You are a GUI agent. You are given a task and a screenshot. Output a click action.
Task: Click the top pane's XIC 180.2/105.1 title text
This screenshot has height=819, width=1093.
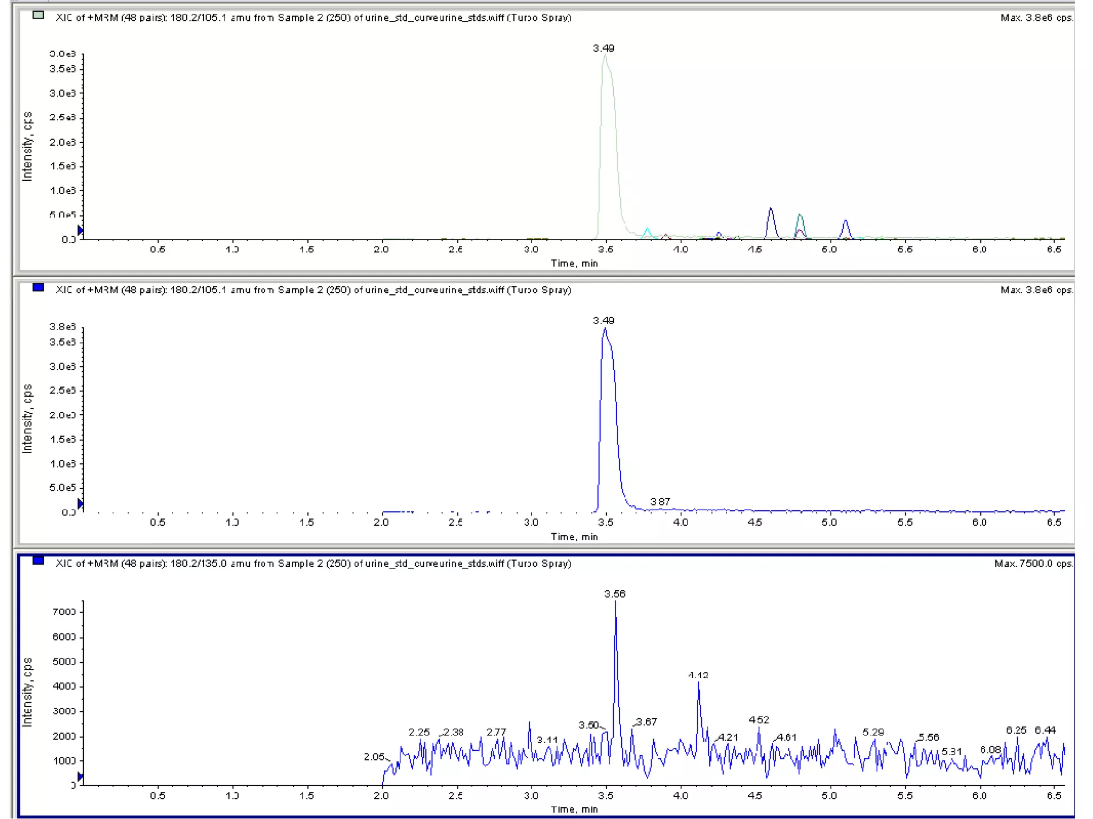tap(313, 18)
